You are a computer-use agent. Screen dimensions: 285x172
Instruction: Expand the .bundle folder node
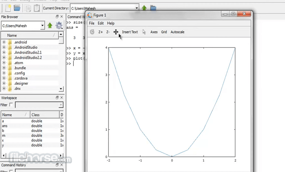pos(4,68)
